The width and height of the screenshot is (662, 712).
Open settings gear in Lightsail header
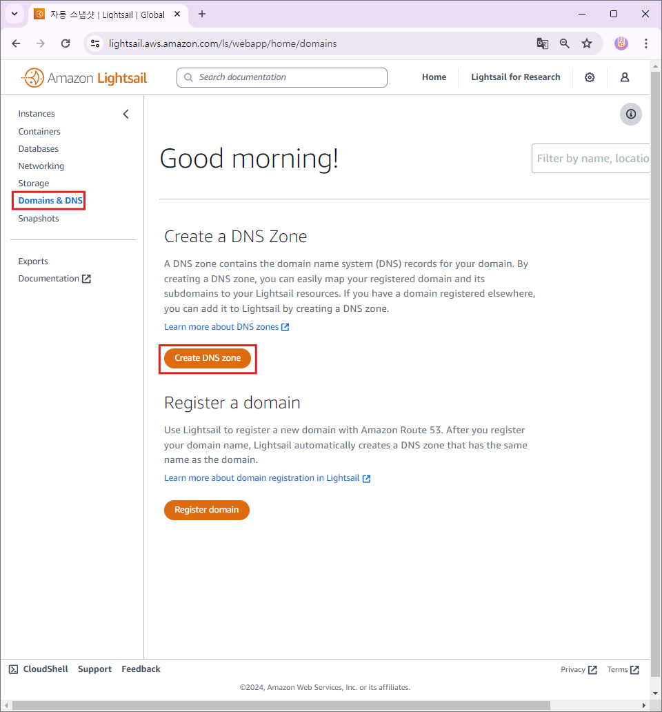[x=590, y=77]
